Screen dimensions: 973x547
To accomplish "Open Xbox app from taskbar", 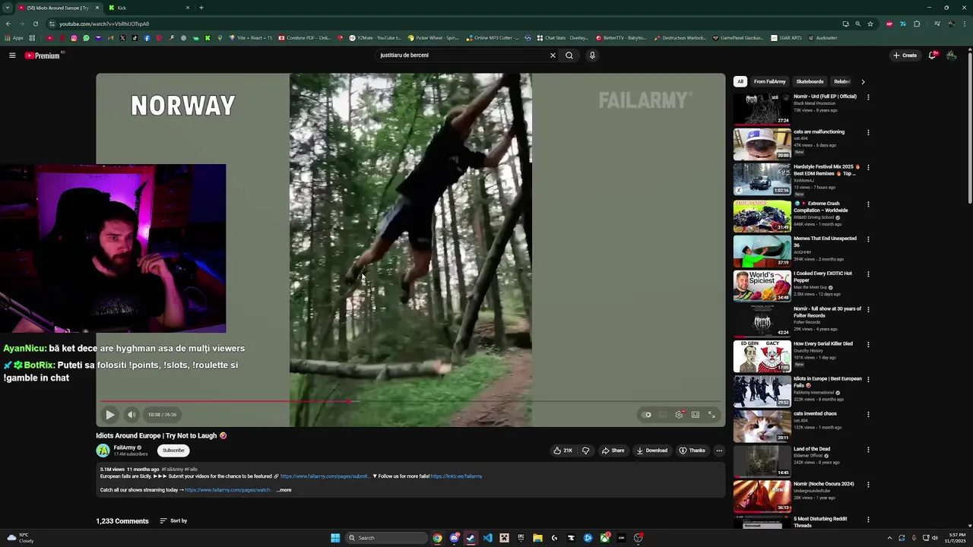I will [604, 538].
